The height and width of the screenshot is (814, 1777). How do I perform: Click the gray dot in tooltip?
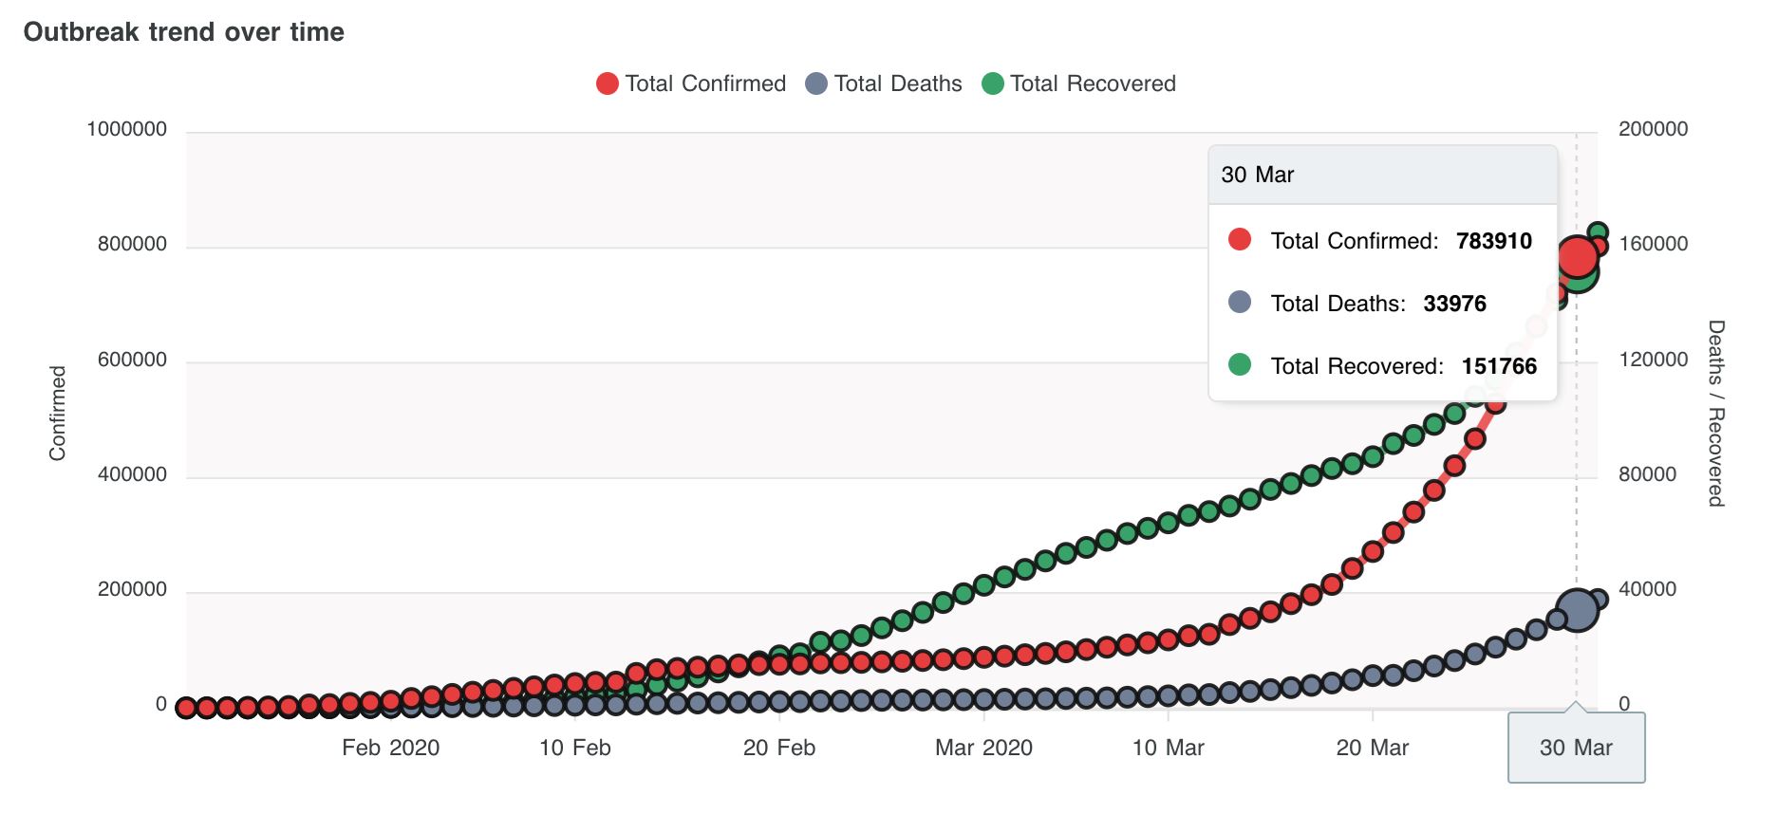[x=1240, y=303]
